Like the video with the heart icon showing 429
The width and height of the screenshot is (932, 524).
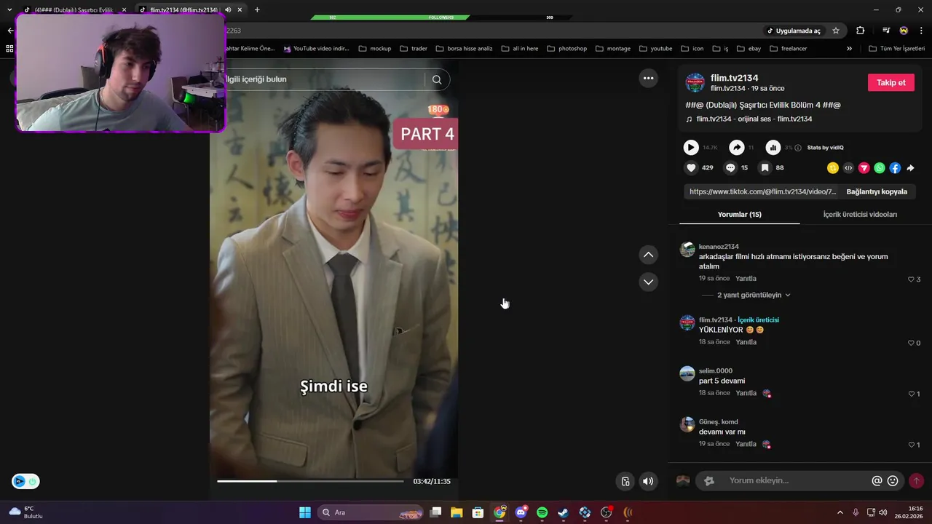click(x=691, y=167)
